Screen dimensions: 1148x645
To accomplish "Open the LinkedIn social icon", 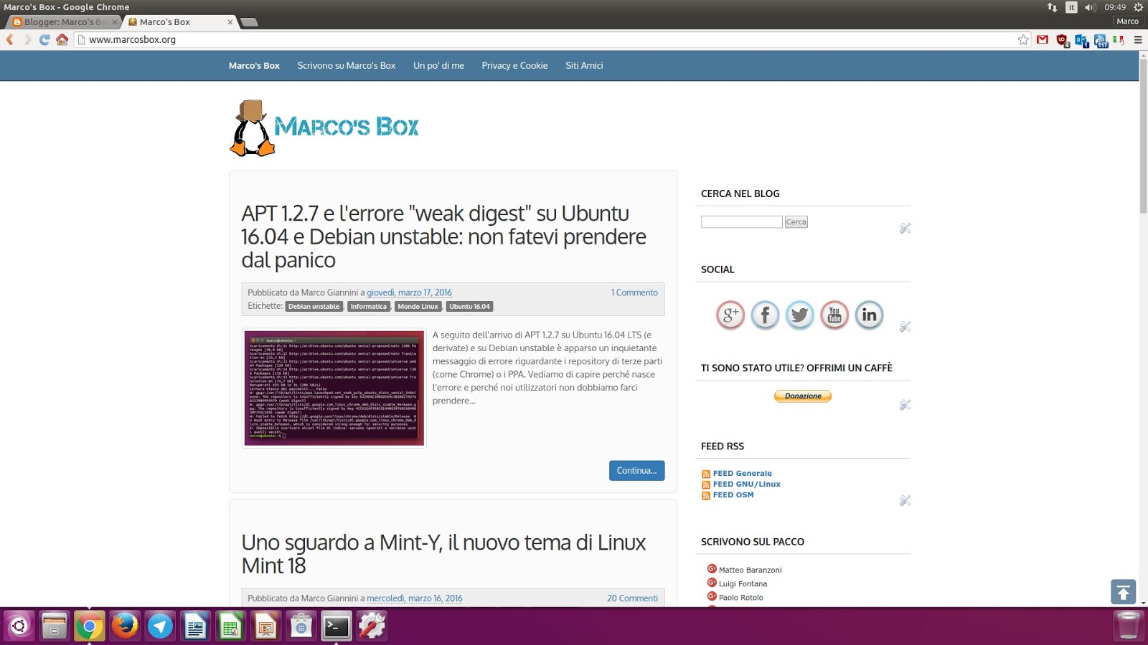I will click(869, 315).
